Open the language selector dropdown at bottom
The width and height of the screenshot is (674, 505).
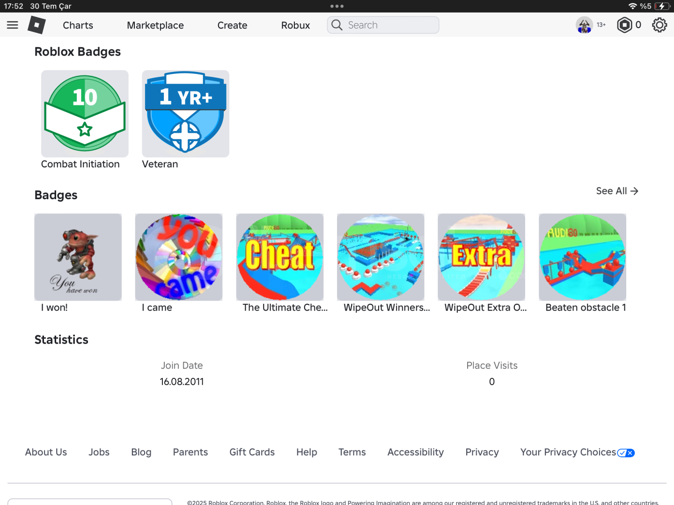(x=90, y=502)
